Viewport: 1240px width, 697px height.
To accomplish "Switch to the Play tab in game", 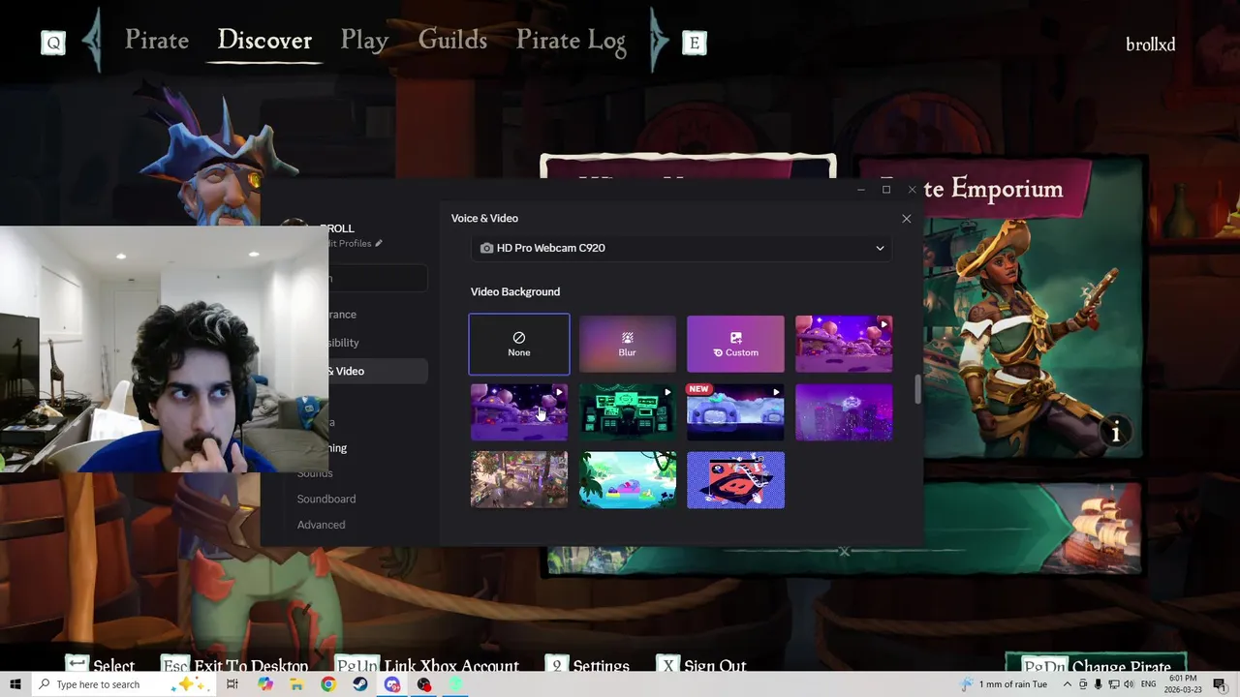I will click(364, 41).
